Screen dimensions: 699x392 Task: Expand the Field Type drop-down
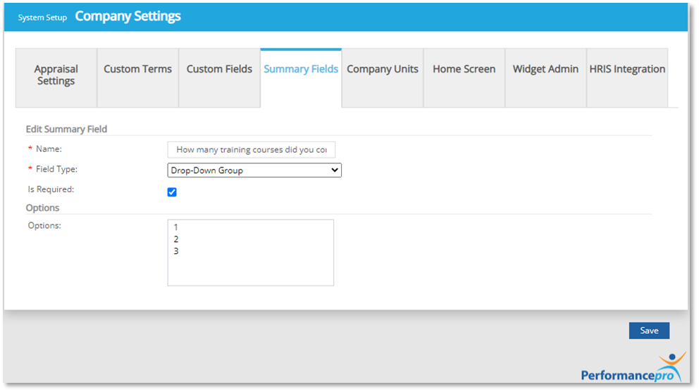coord(254,170)
